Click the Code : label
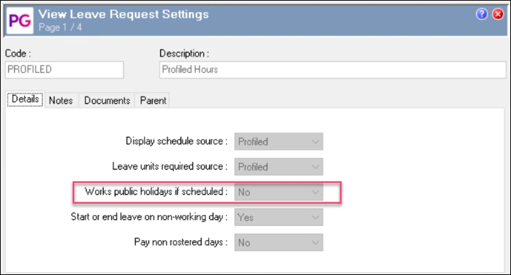This screenshot has height=275, width=511. 18,53
